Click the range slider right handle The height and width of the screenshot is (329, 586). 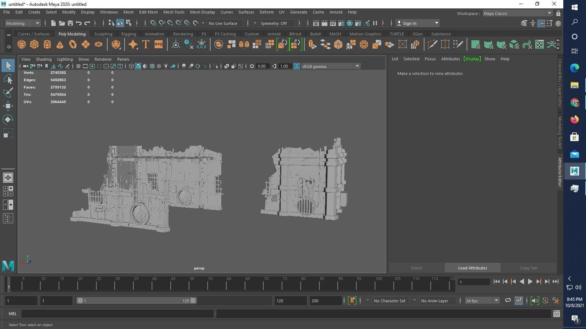[193, 300]
